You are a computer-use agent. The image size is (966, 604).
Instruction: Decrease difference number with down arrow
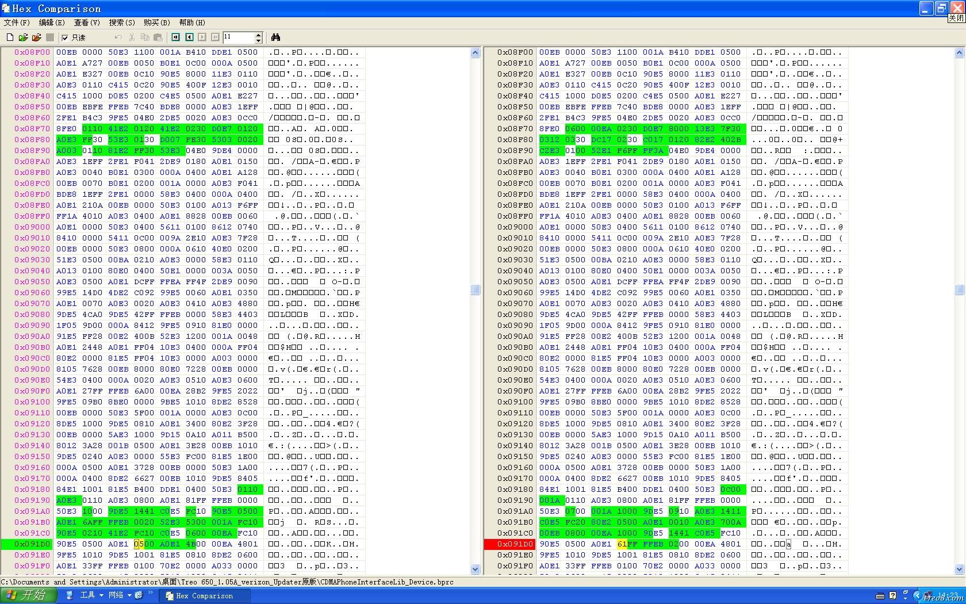258,40
